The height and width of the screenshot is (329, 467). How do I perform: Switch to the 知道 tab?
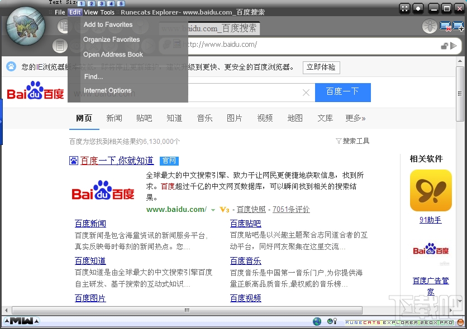click(x=174, y=118)
